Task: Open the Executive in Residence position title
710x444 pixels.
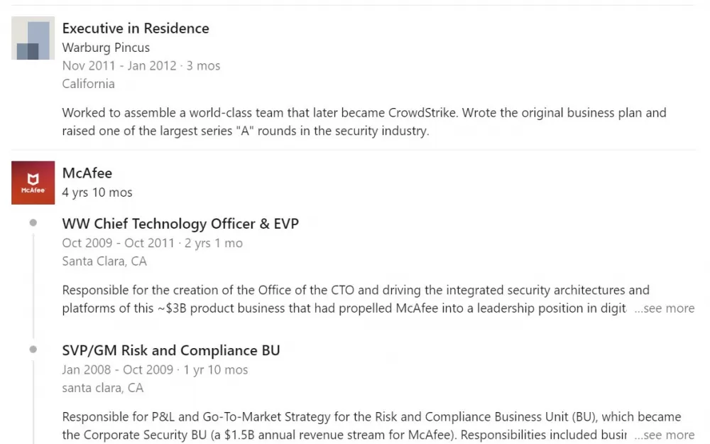Action: coord(136,28)
